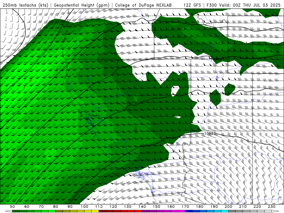Viewport: 284px width, 213px height.
Task: Click the "210" legend value
Action: (x=243, y=207)
